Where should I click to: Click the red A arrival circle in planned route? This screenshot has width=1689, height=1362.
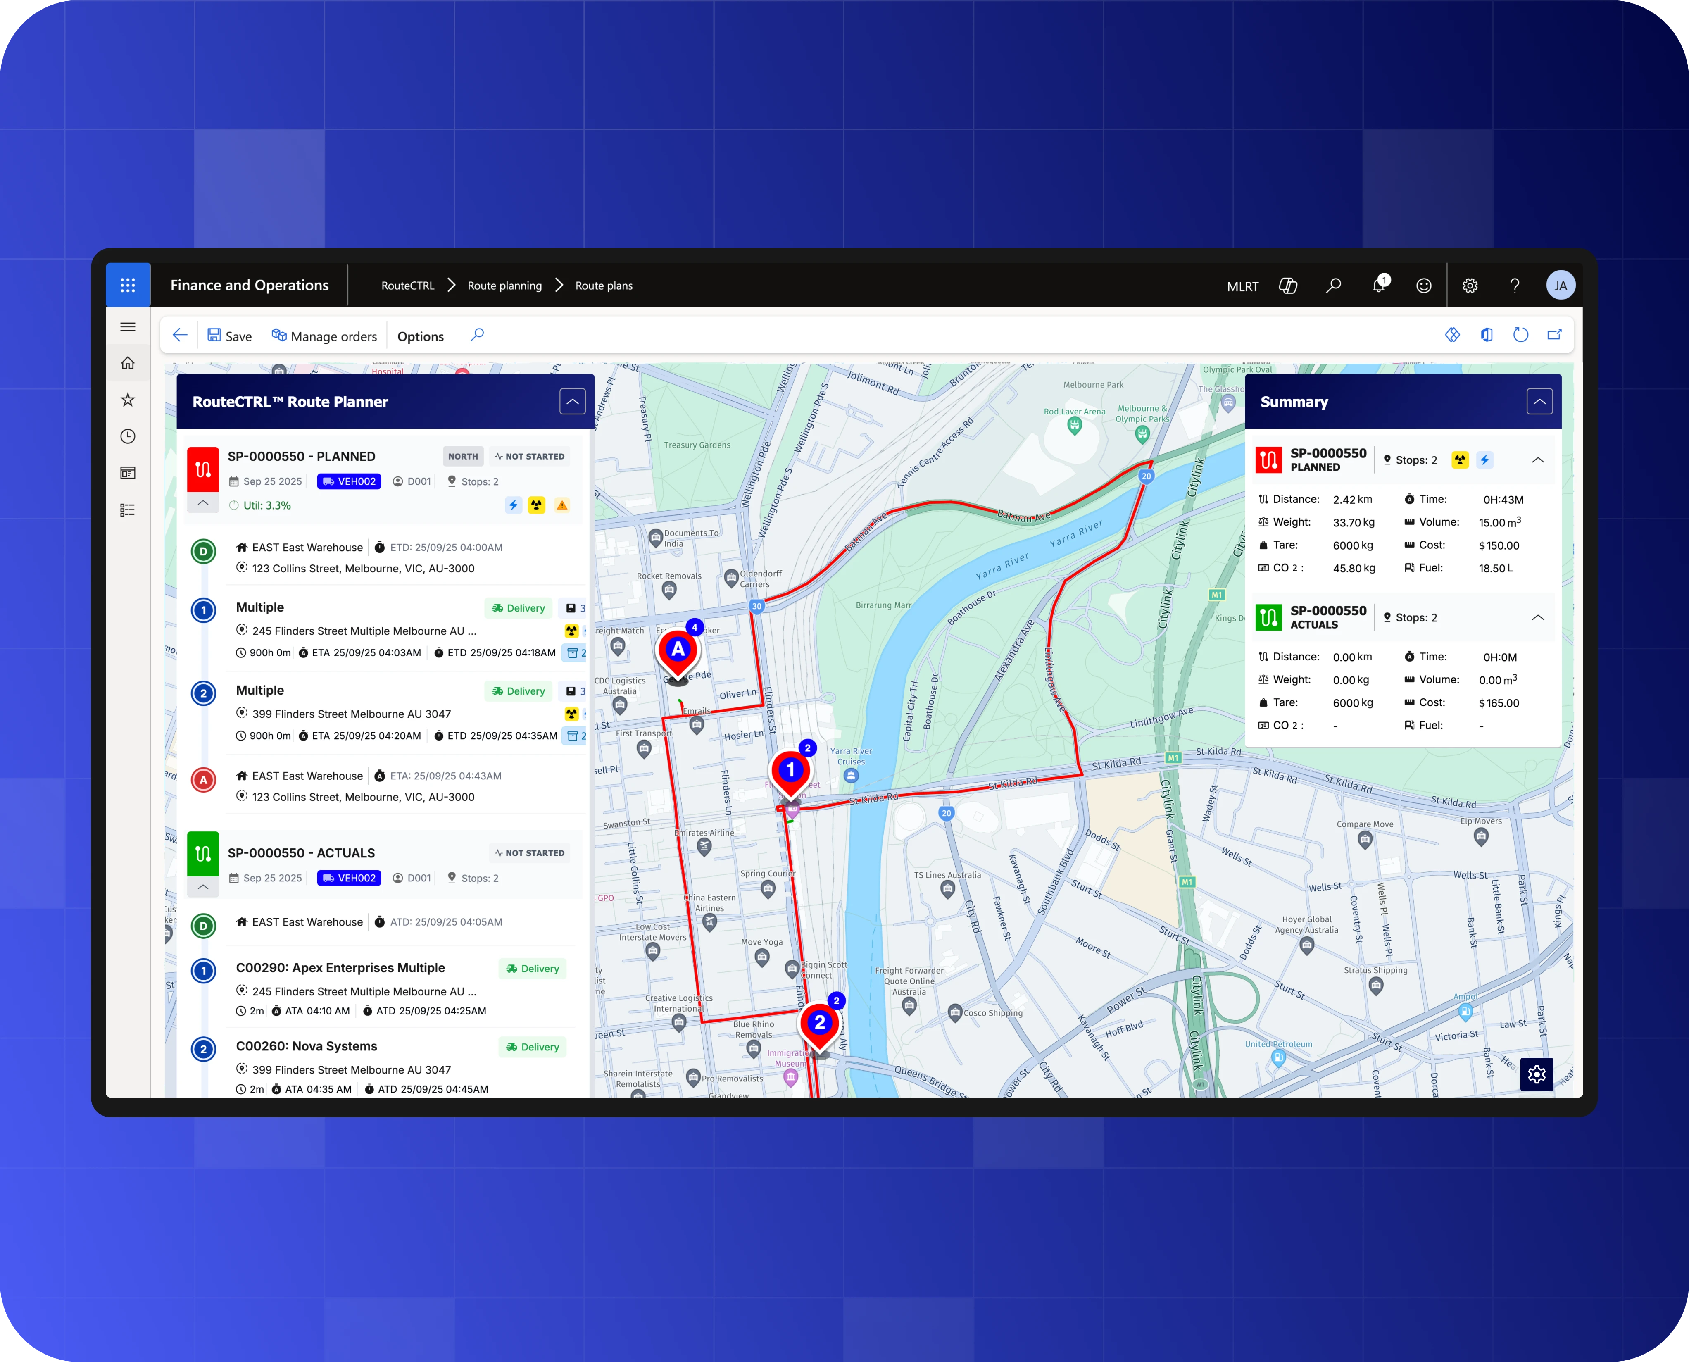point(204,780)
